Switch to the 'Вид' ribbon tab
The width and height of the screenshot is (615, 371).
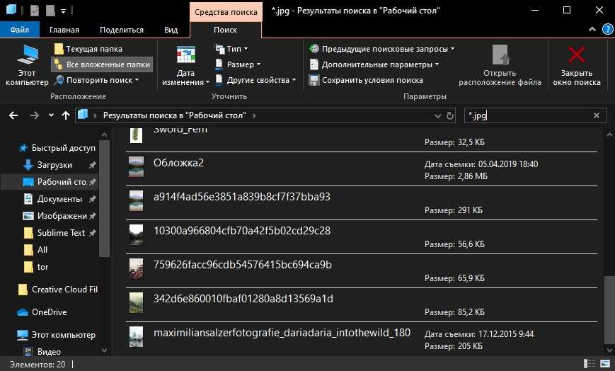point(171,30)
